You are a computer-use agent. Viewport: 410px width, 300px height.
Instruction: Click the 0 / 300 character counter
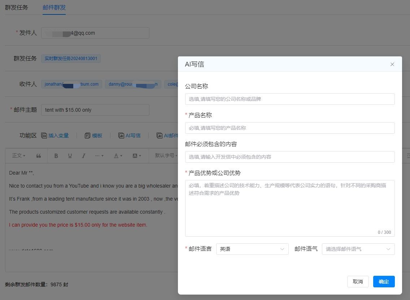click(384, 232)
